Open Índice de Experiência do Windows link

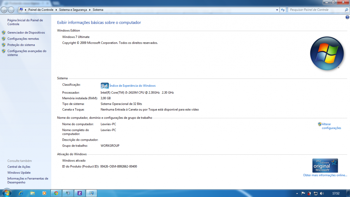tap(132, 86)
